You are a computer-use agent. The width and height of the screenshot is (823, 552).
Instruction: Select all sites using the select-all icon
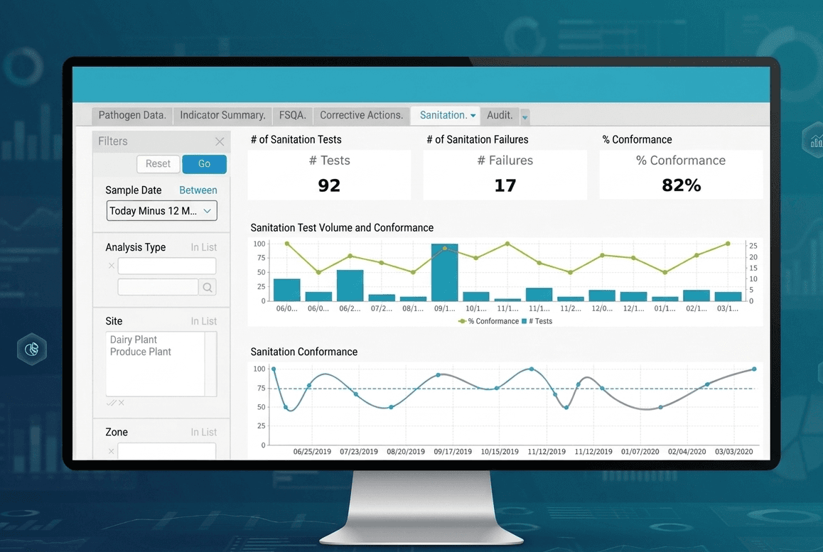coord(110,403)
